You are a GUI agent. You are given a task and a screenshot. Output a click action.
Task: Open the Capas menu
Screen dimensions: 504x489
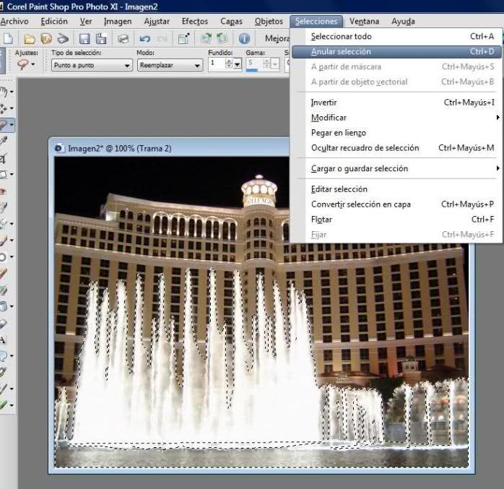click(231, 21)
